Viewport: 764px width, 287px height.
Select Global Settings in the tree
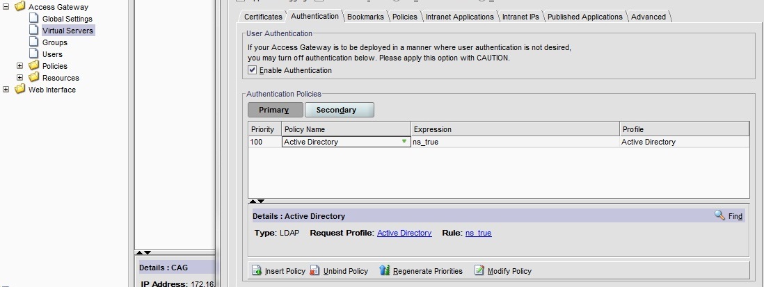click(x=67, y=19)
